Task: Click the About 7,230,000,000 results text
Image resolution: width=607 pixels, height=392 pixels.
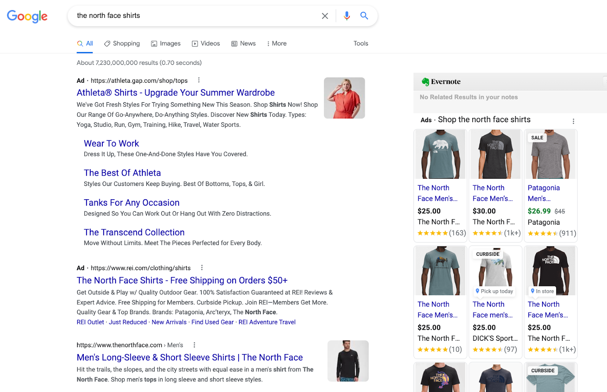Action: (139, 63)
